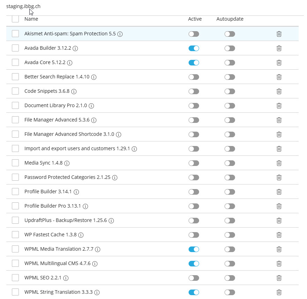307x299 pixels.
Task: Select the Akismet Anti-spam row checkbox
Action: 15,34
